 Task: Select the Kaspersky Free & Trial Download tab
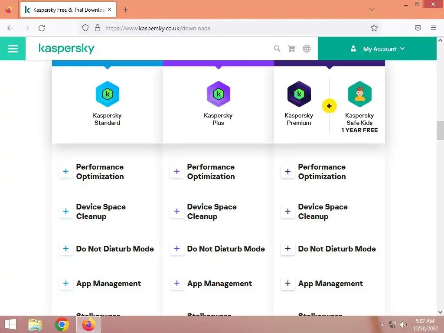tap(68, 10)
